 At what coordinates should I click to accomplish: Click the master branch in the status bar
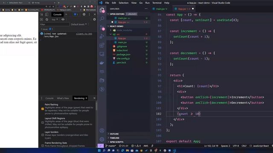click(111, 146)
